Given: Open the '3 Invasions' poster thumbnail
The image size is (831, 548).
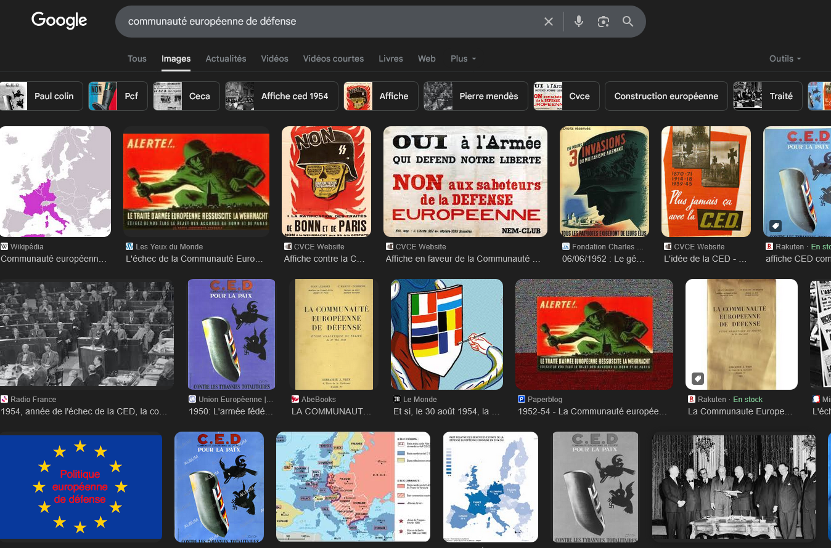Looking at the screenshot, I should [604, 182].
